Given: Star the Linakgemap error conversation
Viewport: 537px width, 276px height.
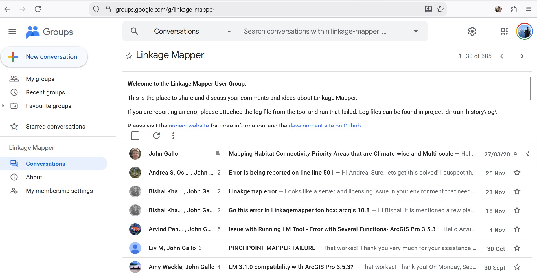Looking at the screenshot, I should (517, 192).
